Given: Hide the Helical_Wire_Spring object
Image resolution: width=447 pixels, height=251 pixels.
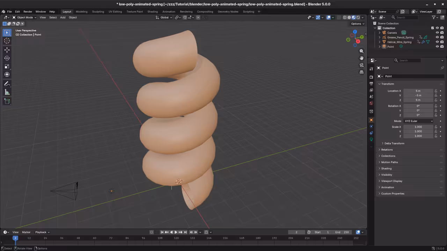Looking at the screenshot, I should (437, 42).
